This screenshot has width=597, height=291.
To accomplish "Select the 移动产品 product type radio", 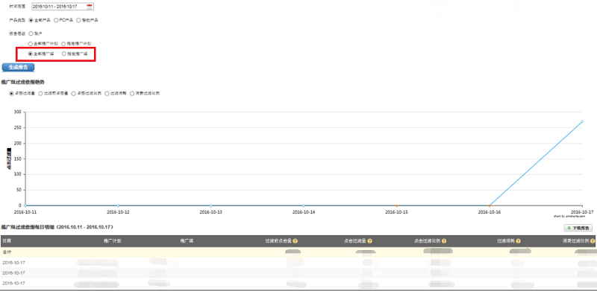I will (x=78, y=20).
